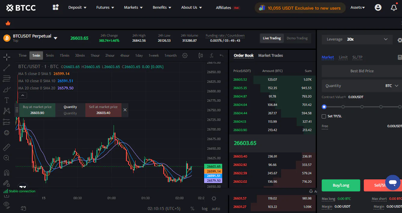Image resolution: width=402 pixels, height=213 pixels.
Task: Open the chat support bubble
Action: coord(393,182)
